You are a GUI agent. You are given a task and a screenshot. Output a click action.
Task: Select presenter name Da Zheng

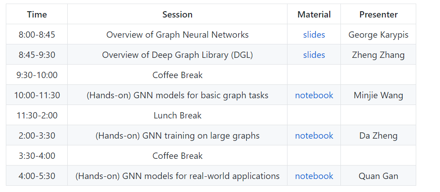pyautogui.click(x=378, y=135)
